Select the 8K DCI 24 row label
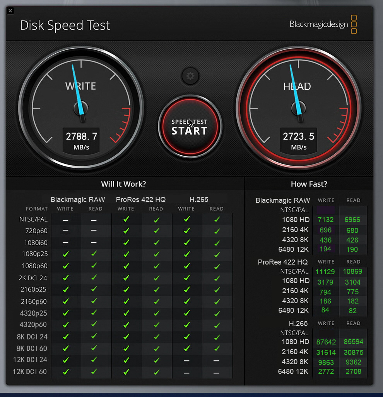The width and height of the screenshot is (383, 397). 32,337
